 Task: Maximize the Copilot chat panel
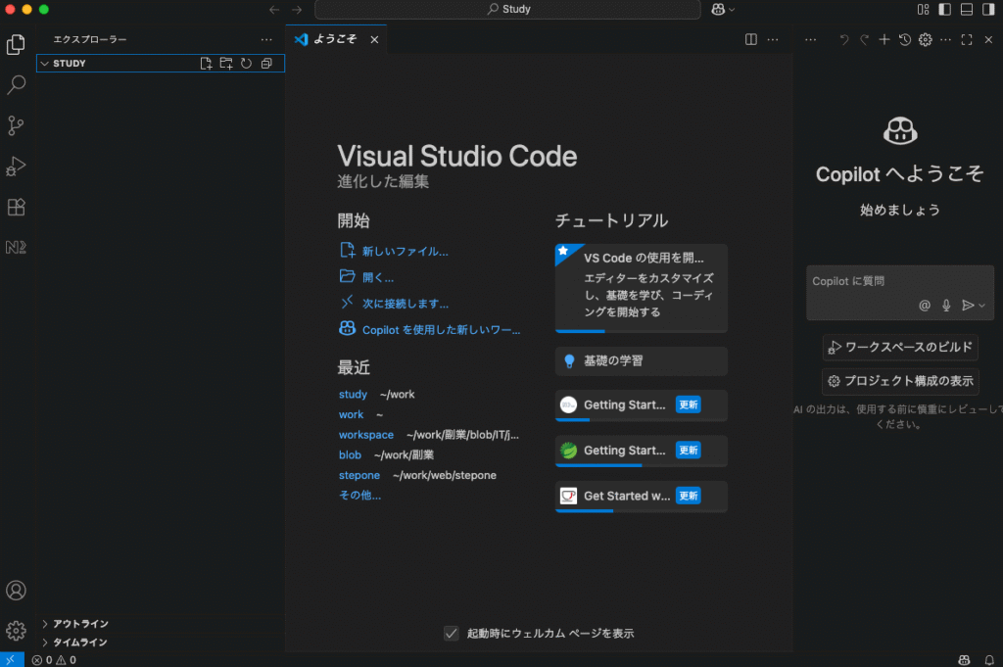click(x=967, y=39)
